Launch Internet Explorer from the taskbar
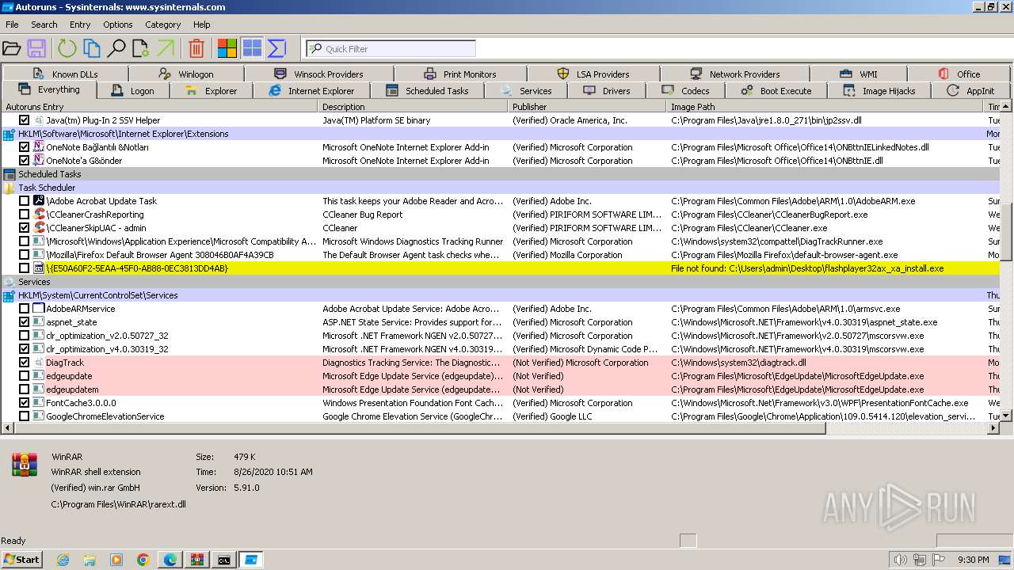The width and height of the screenshot is (1014, 570). (63, 560)
